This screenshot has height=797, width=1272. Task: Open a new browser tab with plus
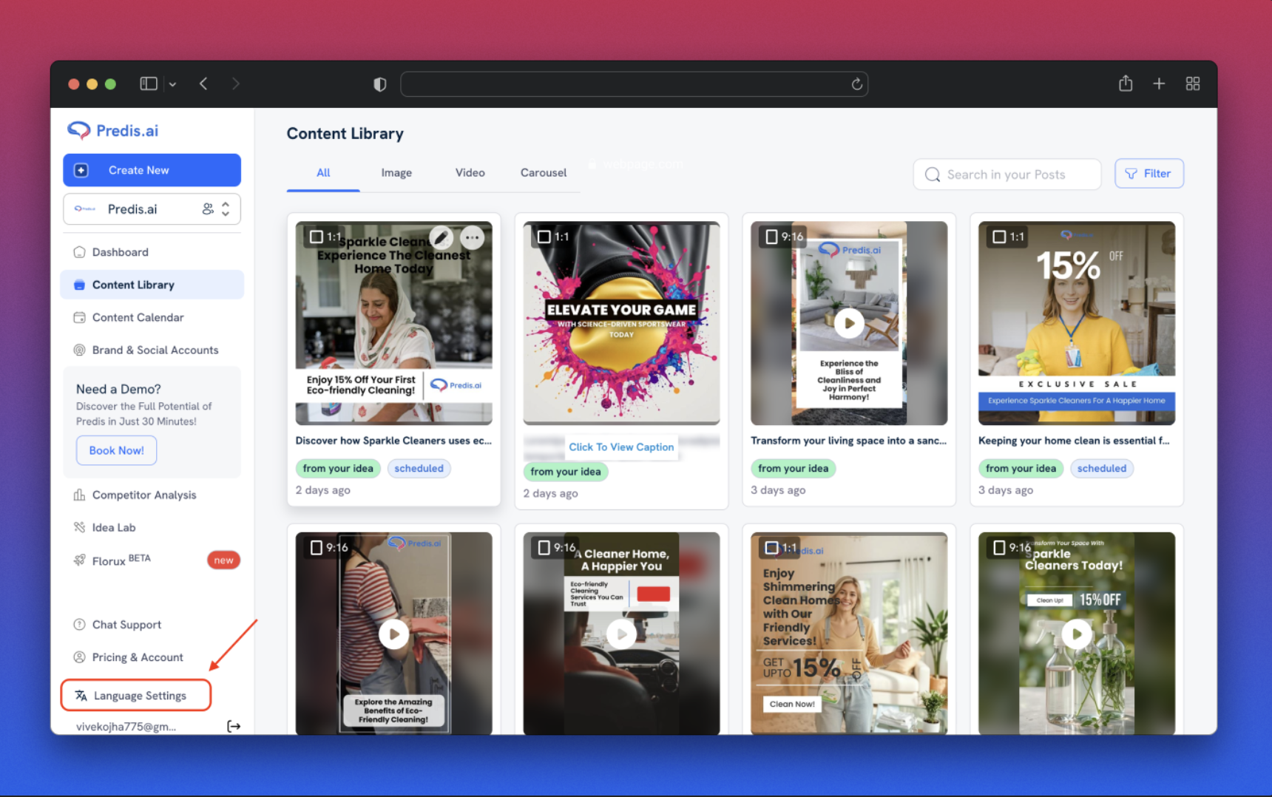(1159, 84)
